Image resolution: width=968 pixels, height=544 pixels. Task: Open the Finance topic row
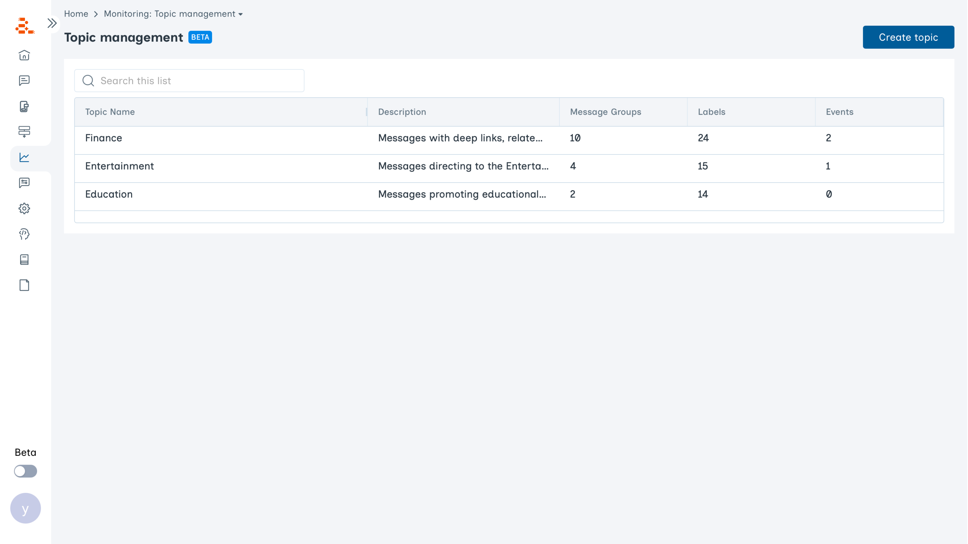pos(104,138)
